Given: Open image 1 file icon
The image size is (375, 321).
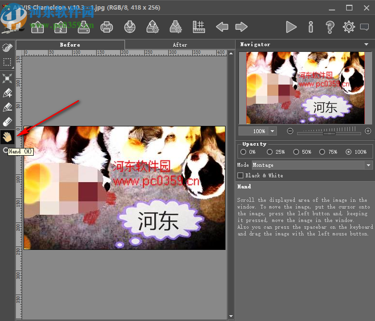Looking at the screenshot, I should pyautogui.click(x=37, y=27).
